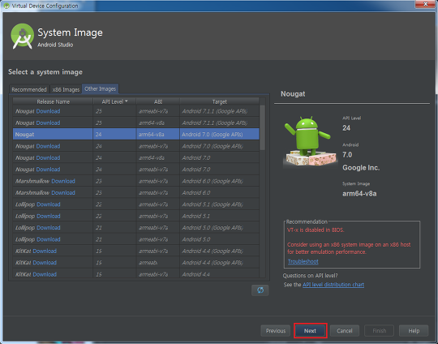This screenshot has height=344, width=438.
Task: Download Lollipop plain Android 5.0 image
Action: pyautogui.click(x=49, y=239)
